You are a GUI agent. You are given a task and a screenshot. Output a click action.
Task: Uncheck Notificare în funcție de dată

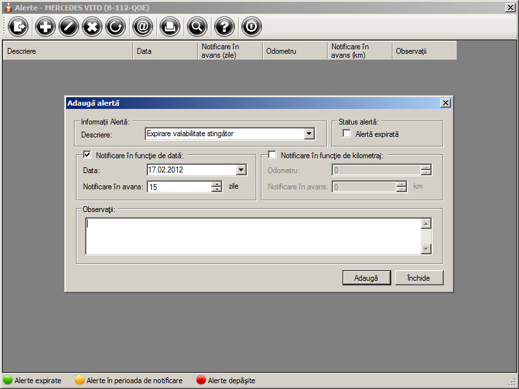[x=87, y=154]
